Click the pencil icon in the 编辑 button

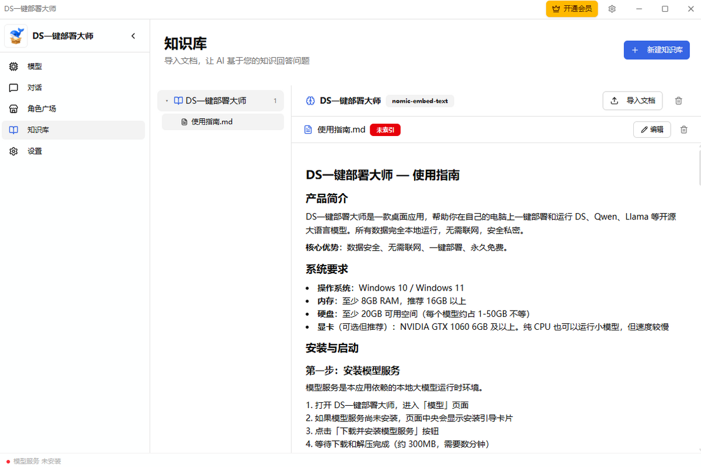pos(644,130)
